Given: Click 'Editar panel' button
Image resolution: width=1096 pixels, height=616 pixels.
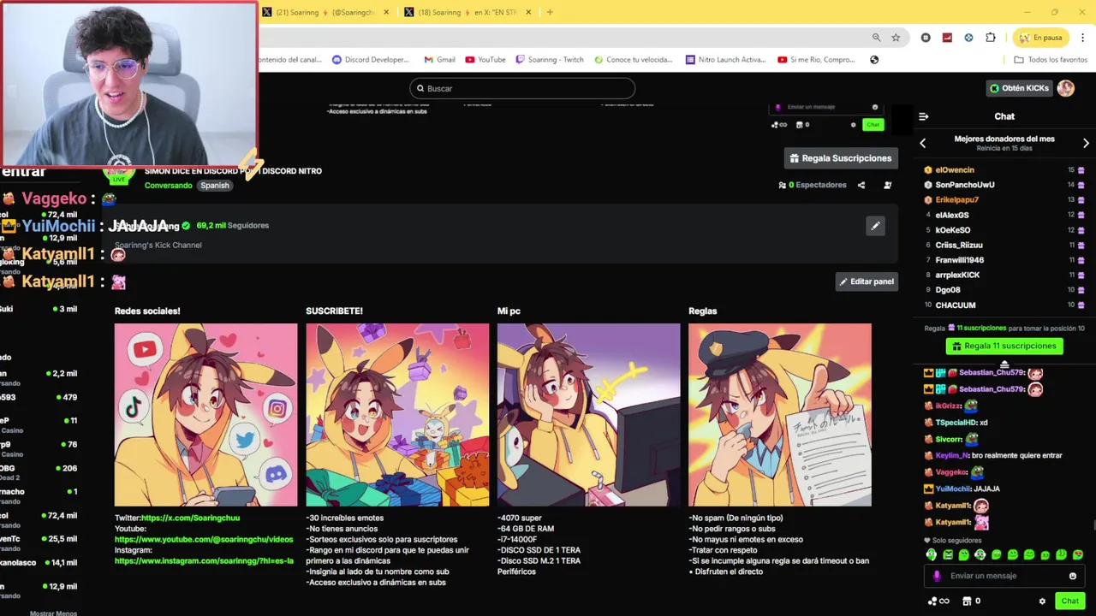Looking at the screenshot, I should click(x=867, y=281).
